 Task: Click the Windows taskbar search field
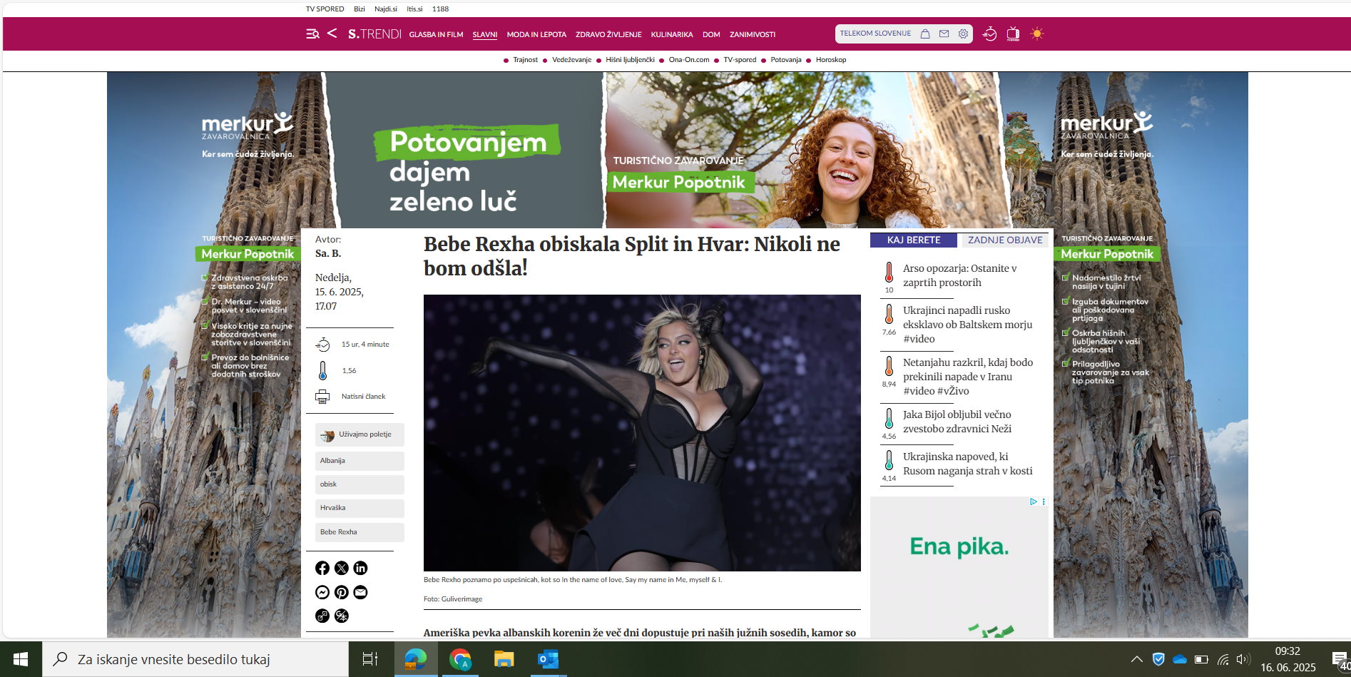coord(196,659)
